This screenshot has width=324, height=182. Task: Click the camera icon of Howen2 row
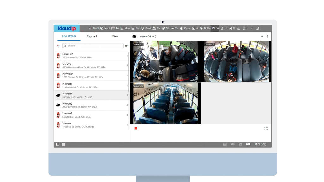[x=58, y=105]
